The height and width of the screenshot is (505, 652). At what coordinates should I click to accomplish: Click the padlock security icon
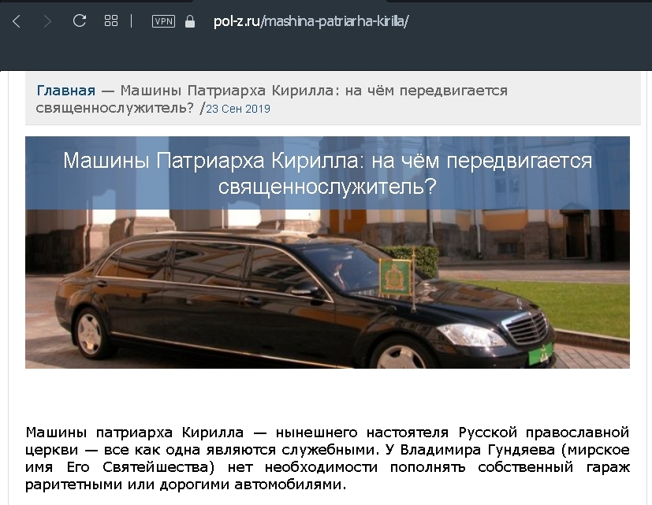(x=190, y=21)
